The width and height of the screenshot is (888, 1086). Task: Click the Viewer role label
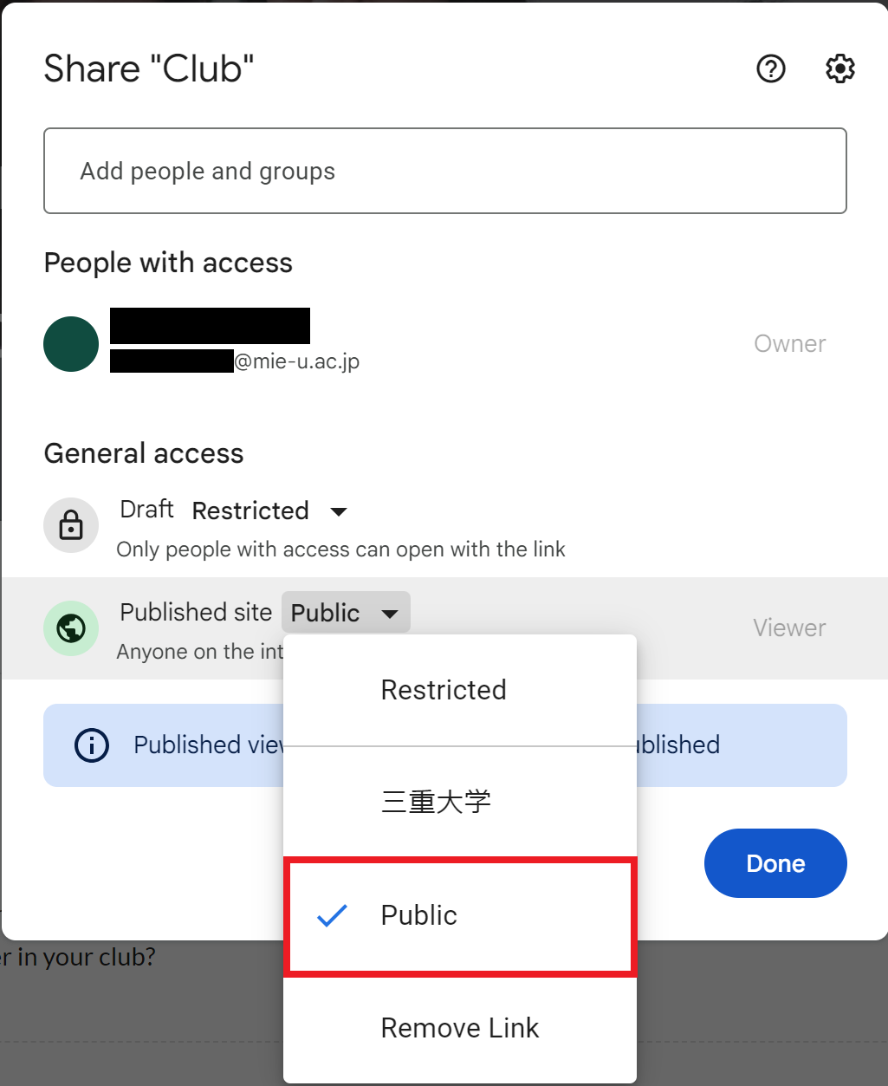[789, 628]
